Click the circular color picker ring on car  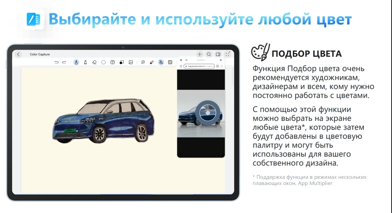(x=207, y=112)
